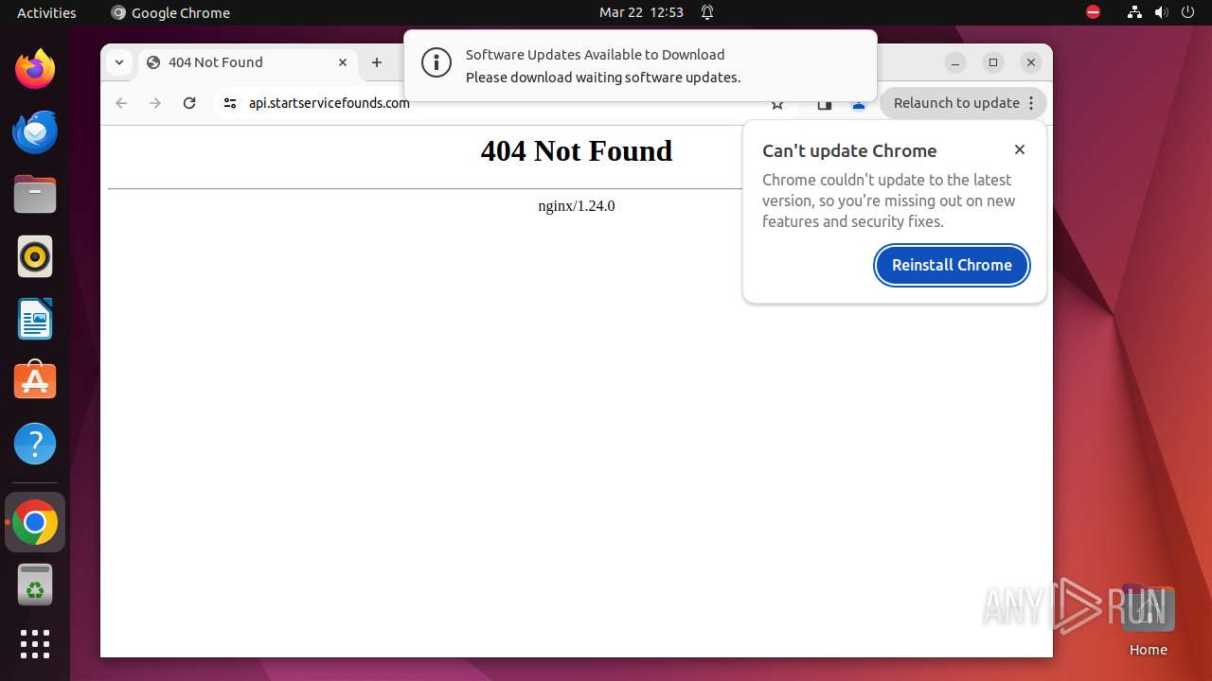Click the Software Updates notification
The height and width of the screenshot is (681, 1212).
640,65
